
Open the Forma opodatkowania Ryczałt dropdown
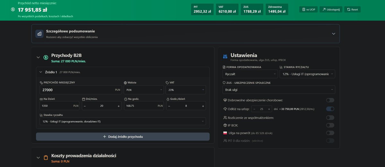(250, 74)
